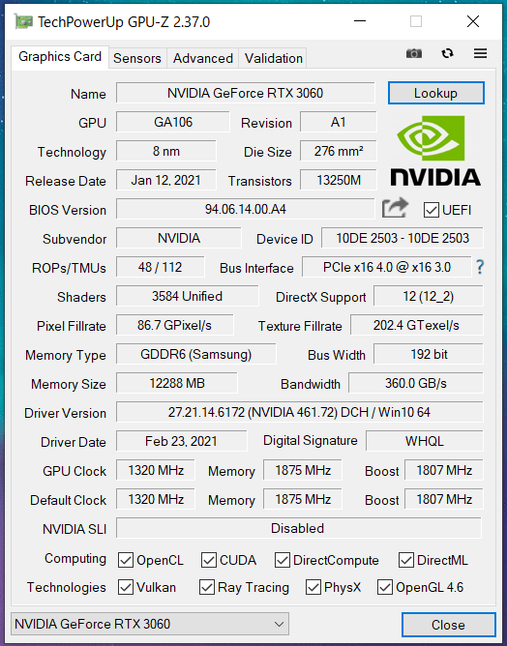Click the NVIDIA SLI field showing Disabled
507x646 pixels.
(298, 528)
